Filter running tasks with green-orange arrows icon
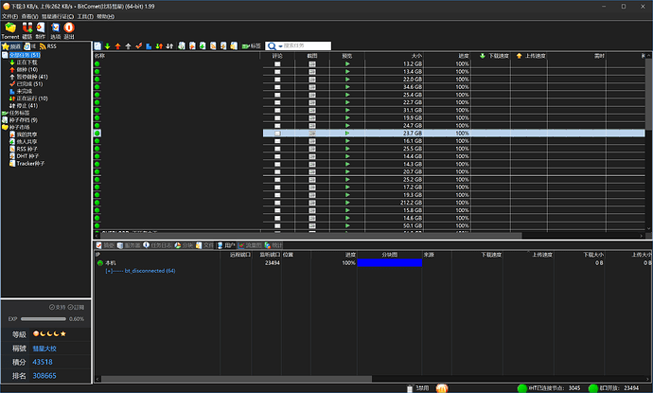Image resolution: width=653 pixels, height=393 pixels. coord(159,45)
